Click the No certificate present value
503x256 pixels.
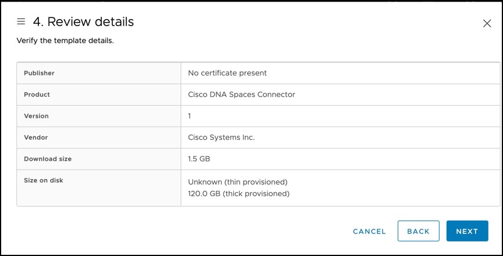tap(227, 73)
